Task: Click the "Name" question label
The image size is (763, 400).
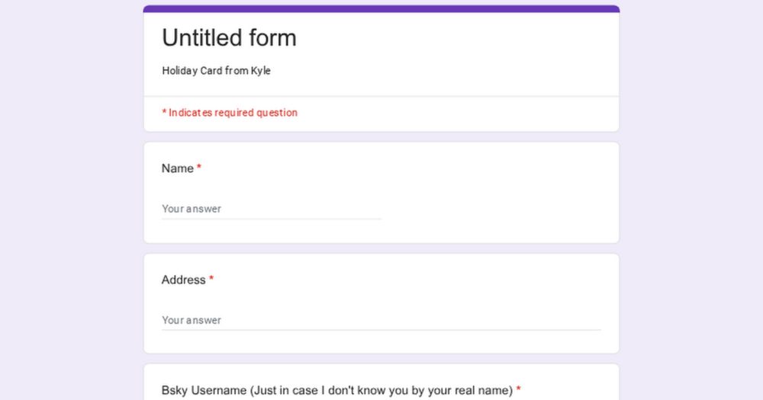Action: point(177,168)
